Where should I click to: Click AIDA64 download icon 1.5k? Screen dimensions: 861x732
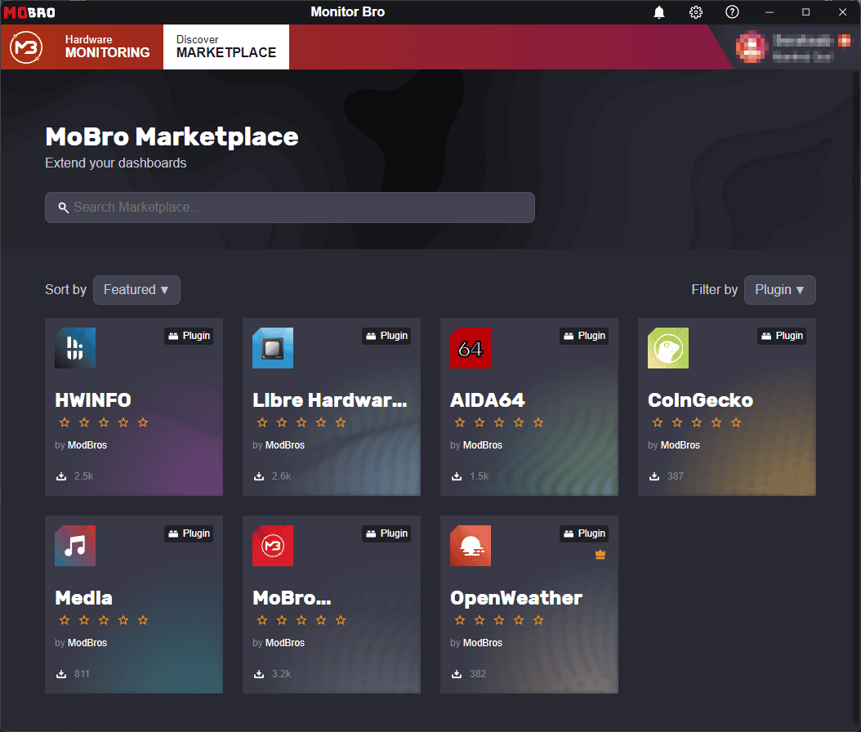(457, 476)
